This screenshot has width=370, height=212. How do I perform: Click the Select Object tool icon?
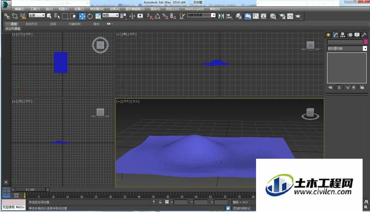point(49,16)
